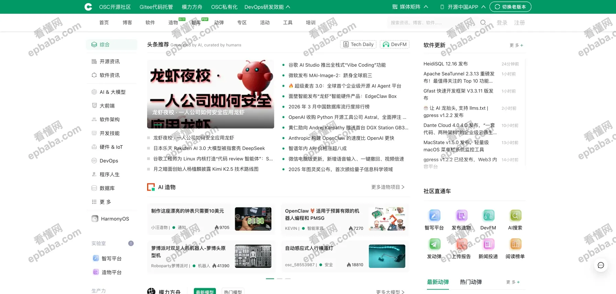Open the 龙虾夜校 headline banner image
Image resolution: width=616 pixels, height=294 pixels.
(x=211, y=94)
